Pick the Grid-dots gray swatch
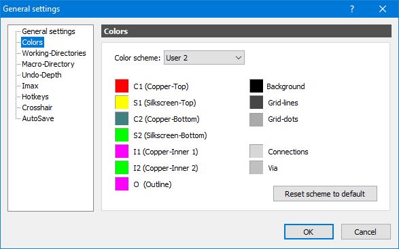The height and width of the screenshot is (249, 399). [x=256, y=120]
